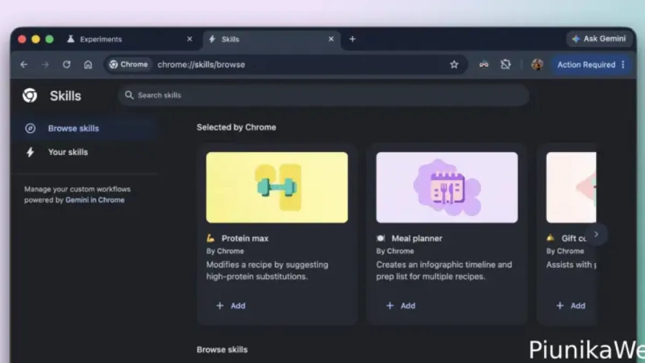
Task: Click the yellow window minimize button
Action: point(36,39)
